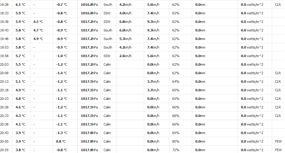
Task: Click the 2.6km/h wind speed at 19:58
Action: point(126,56)
